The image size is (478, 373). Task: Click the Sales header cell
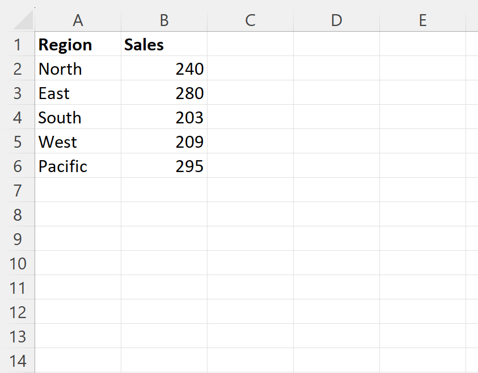164,45
